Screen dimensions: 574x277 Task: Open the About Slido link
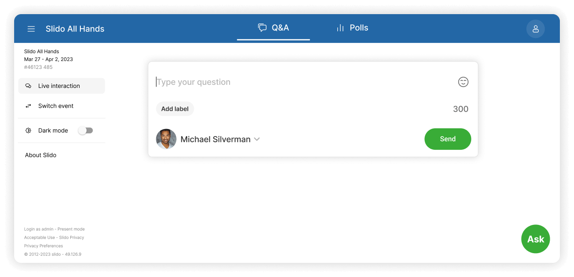(x=41, y=155)
